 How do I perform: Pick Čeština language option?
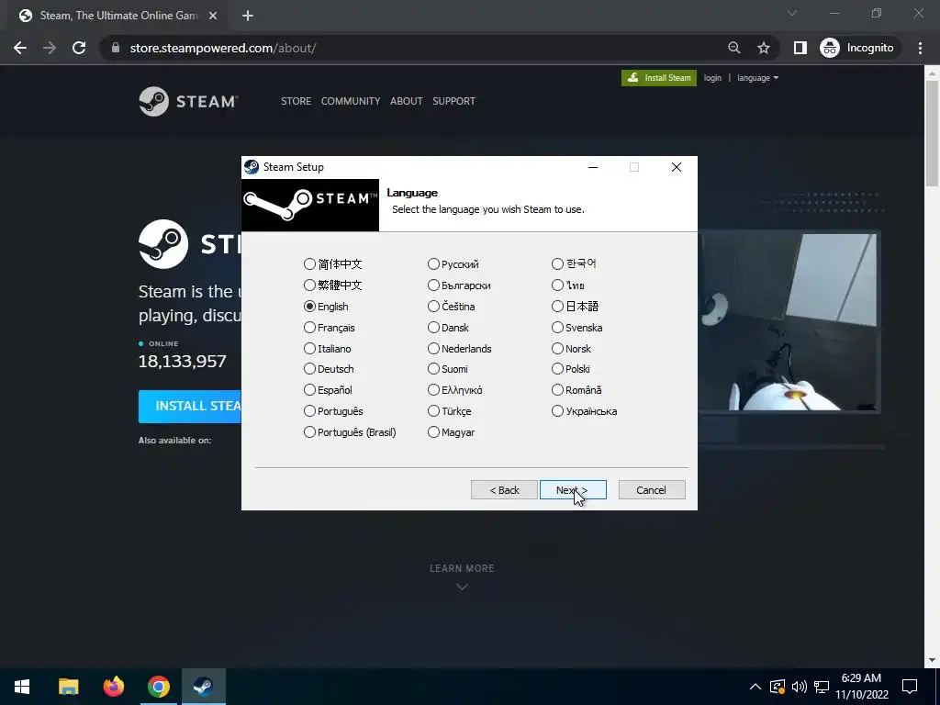pyautogui.click(x=433, y=307)
